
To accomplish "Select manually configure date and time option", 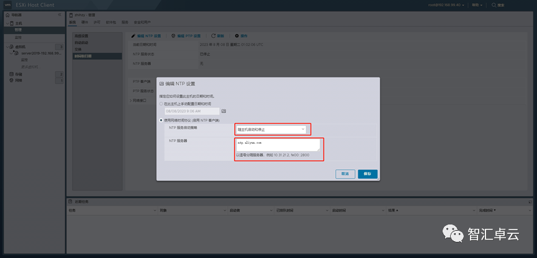I will [161, 104].
